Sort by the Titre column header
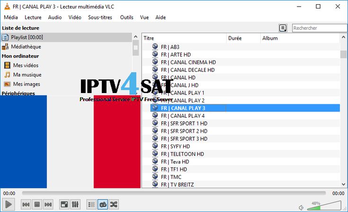Image resolution: width=348 pixels, height=212 pixels. pos(184,38)
